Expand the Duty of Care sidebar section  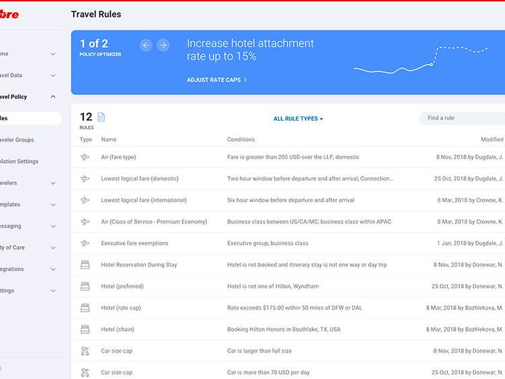53,248
